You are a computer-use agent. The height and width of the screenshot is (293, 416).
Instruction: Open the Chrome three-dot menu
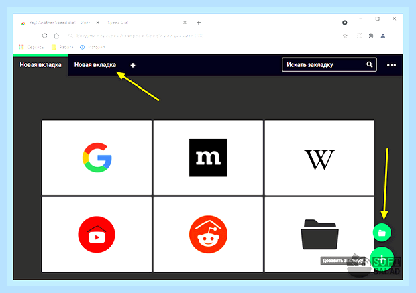click(395, 36)
